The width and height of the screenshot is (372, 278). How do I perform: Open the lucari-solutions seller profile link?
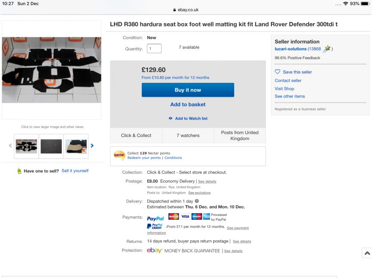click(x=290, y=49)
